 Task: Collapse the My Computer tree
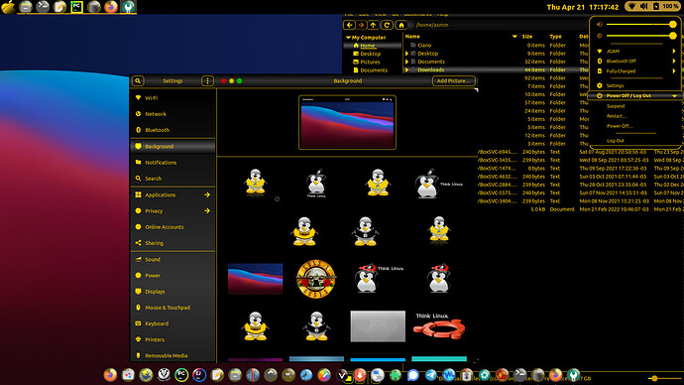pyautogui.click(x=348, y=38)
